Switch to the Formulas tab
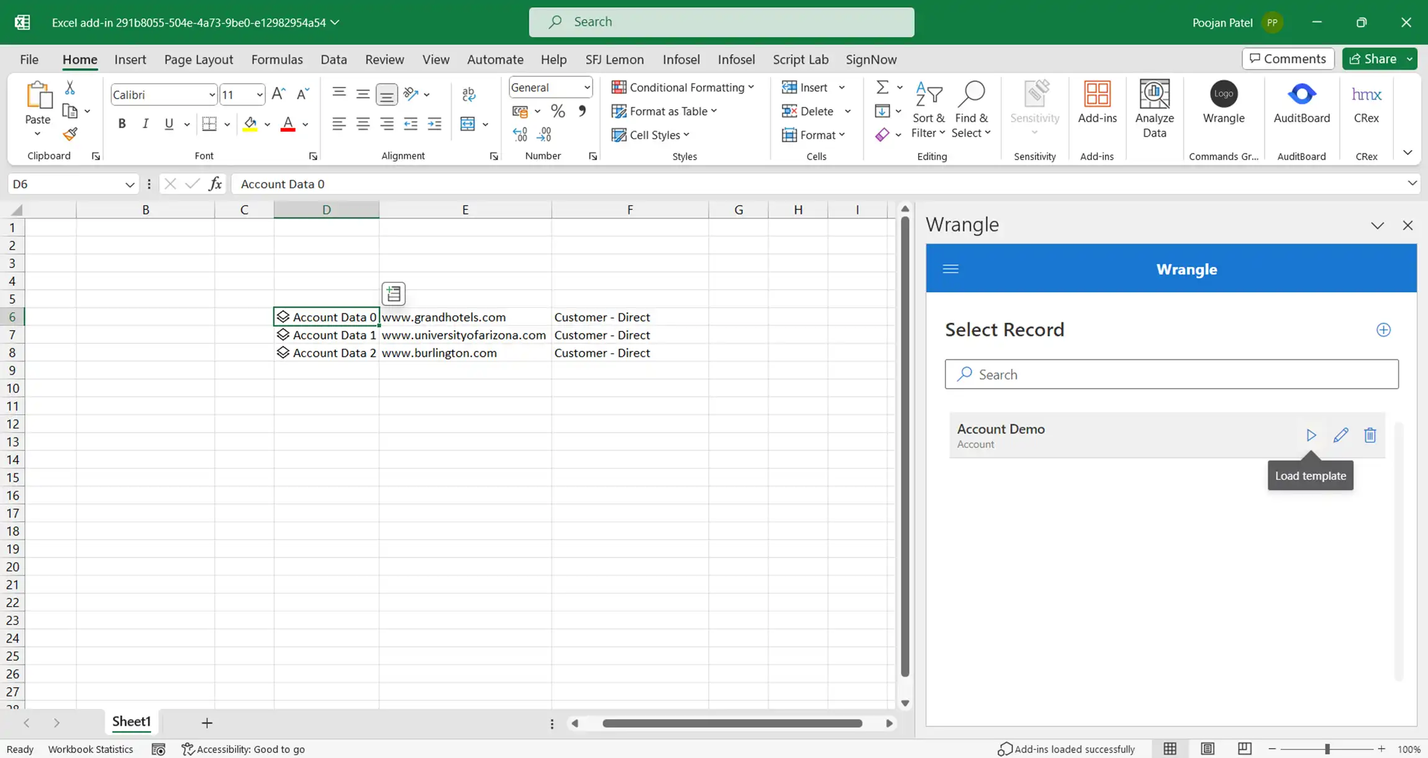This screenshot has height=758, width=1428. tap(277, 60)
